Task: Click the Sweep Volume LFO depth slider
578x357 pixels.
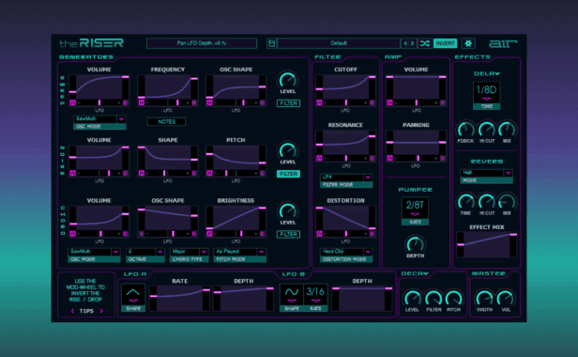Action: (x=99, y=102)
